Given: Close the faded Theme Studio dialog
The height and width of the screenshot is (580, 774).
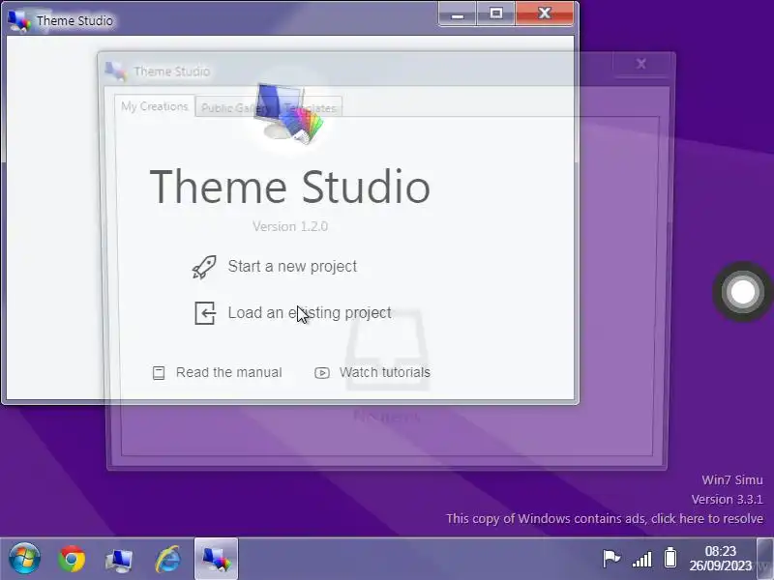Looking at the screenshot, I should pos(641,64).
